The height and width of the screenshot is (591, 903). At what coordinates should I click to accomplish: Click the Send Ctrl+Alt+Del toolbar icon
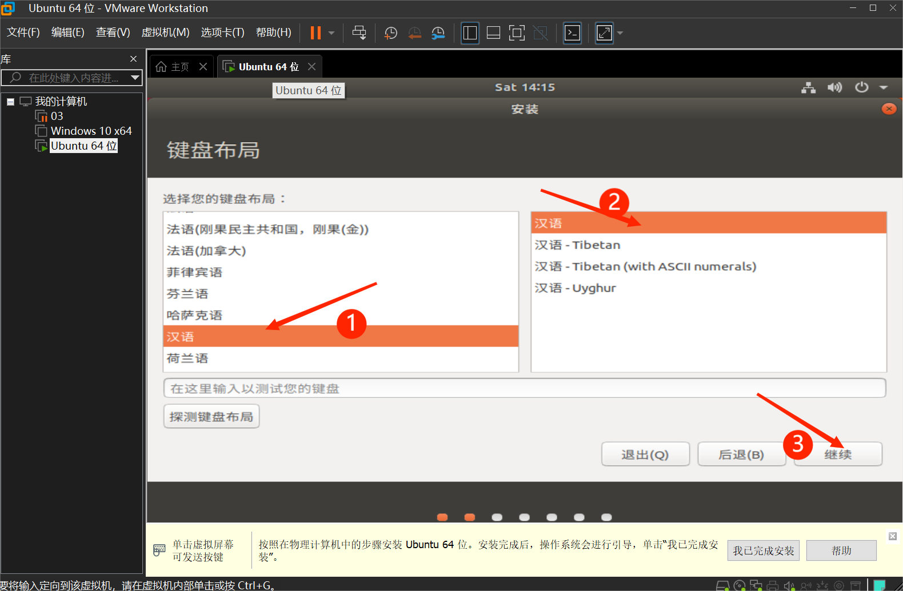359,33
